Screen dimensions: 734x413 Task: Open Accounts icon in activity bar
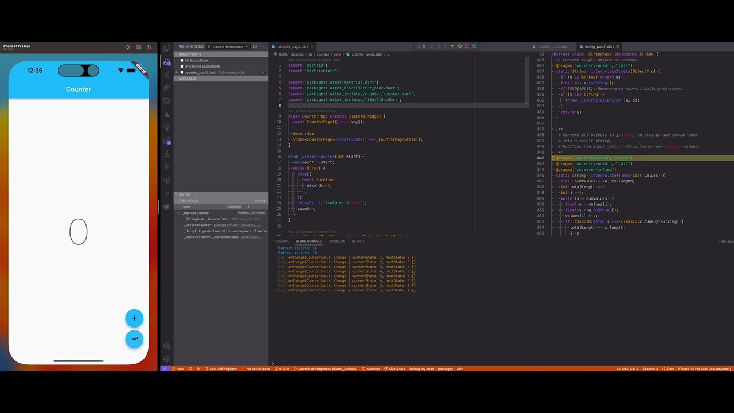tap(166, 346)
